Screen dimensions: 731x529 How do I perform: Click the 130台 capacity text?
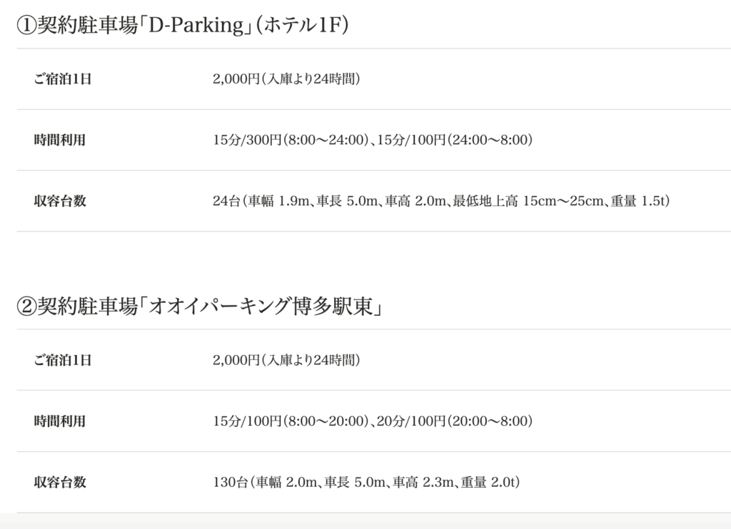[228, 482]
